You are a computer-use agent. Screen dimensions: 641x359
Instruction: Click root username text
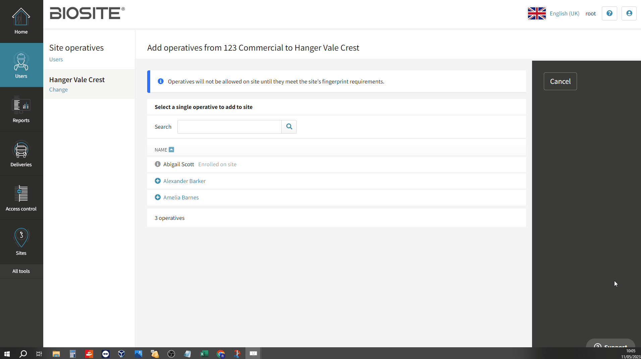[x=590, y=13]
